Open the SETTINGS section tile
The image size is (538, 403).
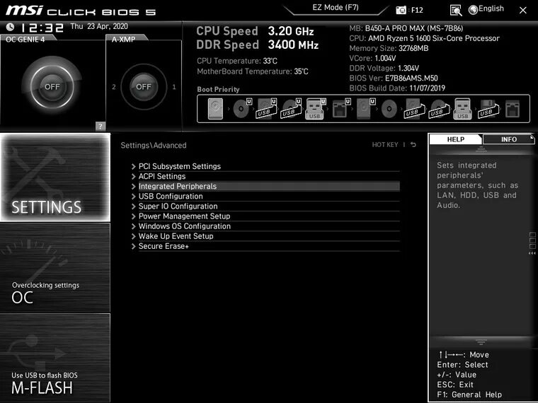55,177
